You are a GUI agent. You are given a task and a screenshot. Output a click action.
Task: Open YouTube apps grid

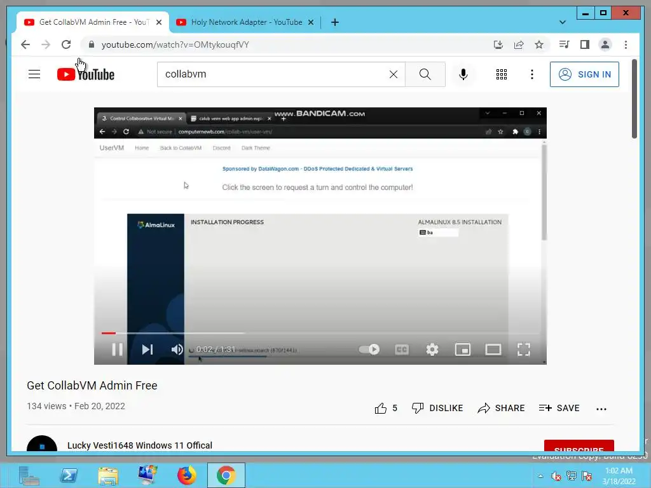501,74
